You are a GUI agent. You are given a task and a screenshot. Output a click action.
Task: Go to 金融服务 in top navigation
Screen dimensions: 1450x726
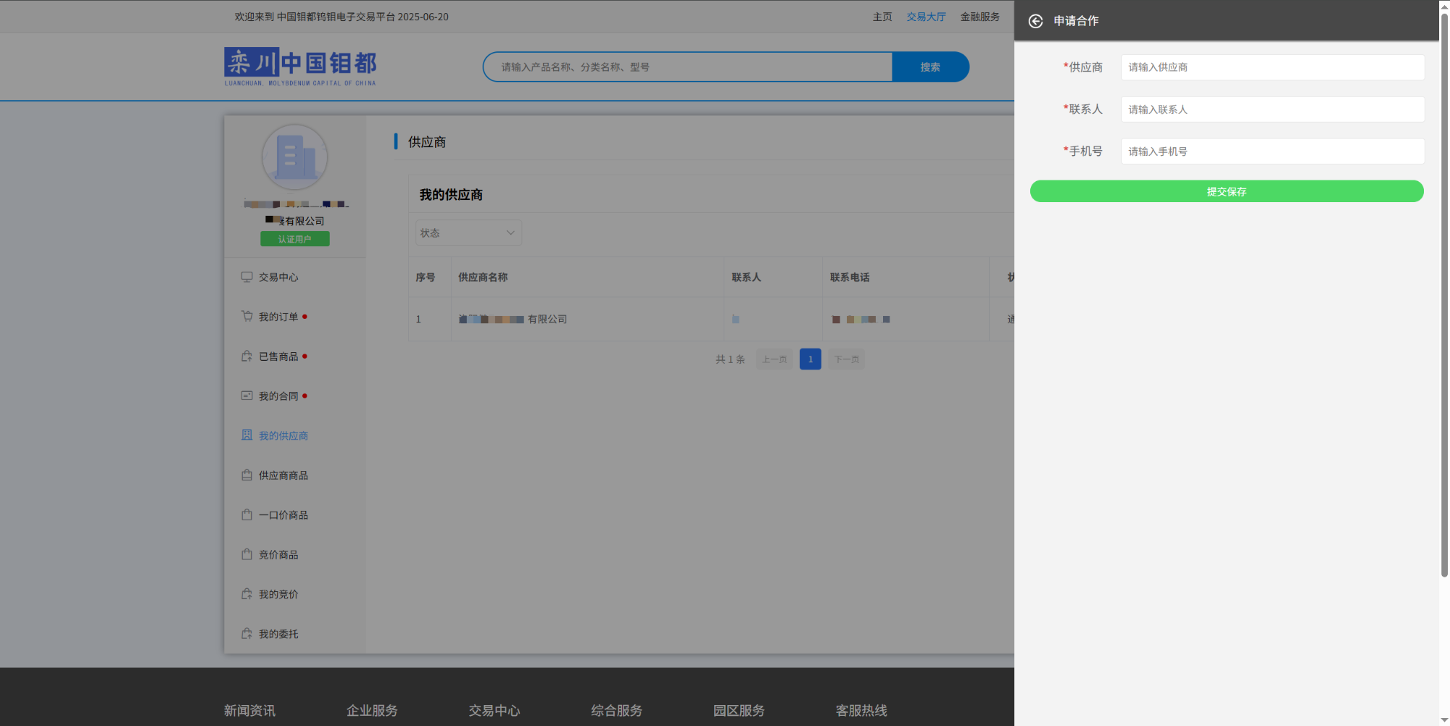[x=979, y=17]
